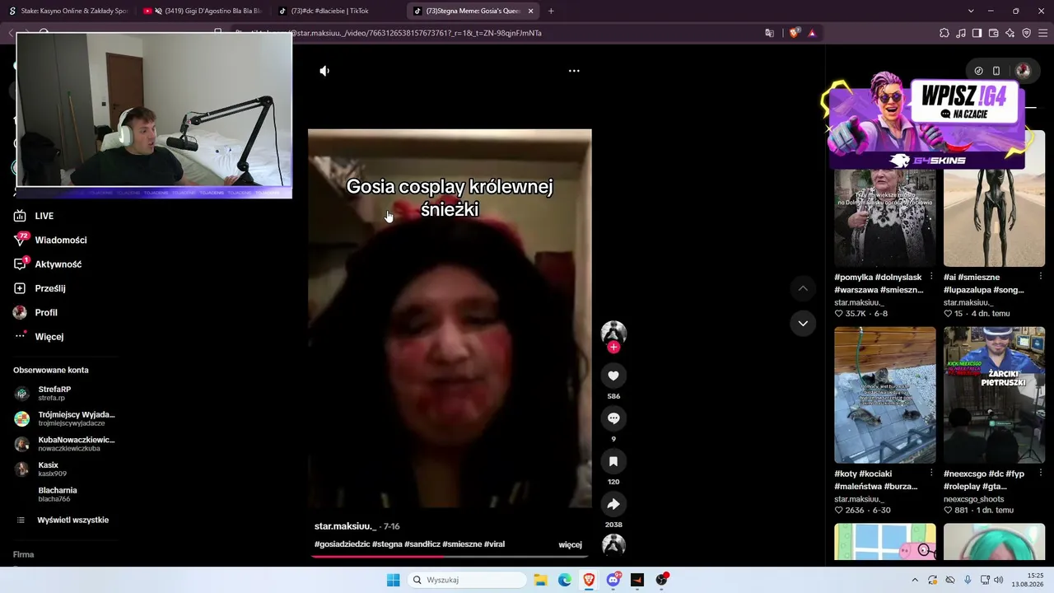Open the page translate icon in the address bar
The height and width of the screenshot is (593, 1054).
click(769, 33)
